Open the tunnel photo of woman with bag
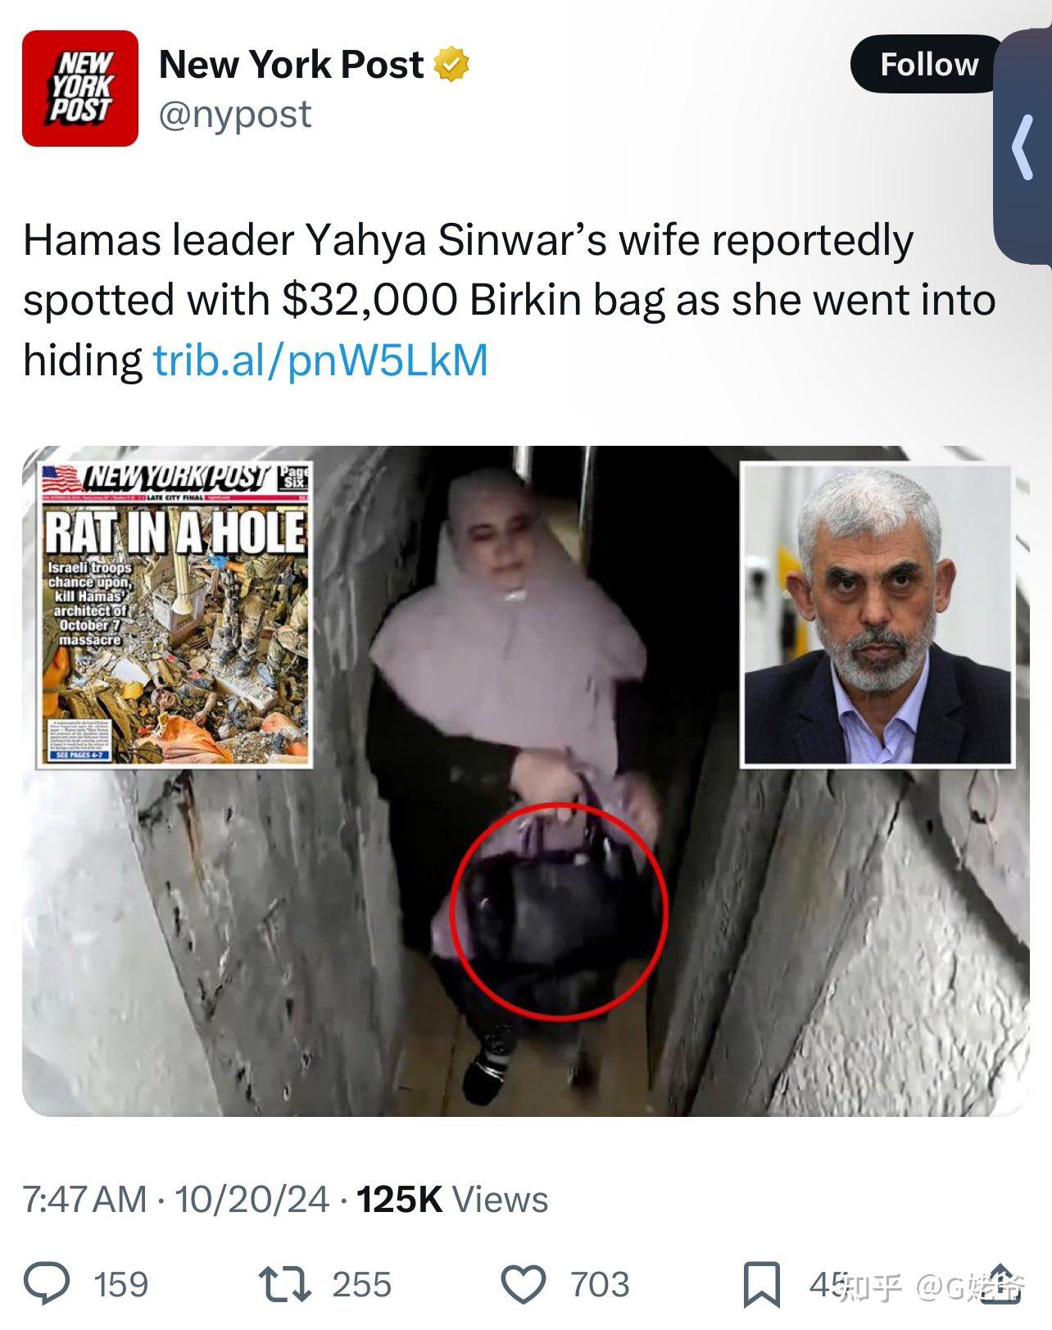The image size is (1052, 1330). point(525,781)
